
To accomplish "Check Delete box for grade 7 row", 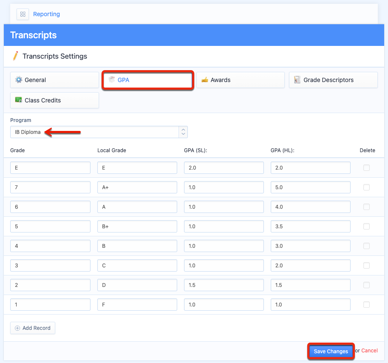I will (x=366, y=187).
